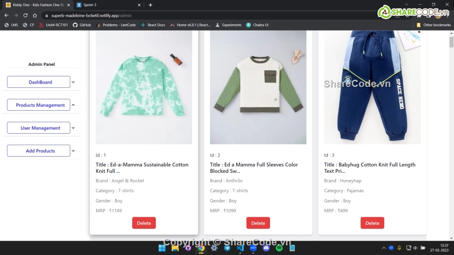Viewport: 454px width, 255px height.
Task: Delete the product with Id 1
Action: (x=144, y=223)
